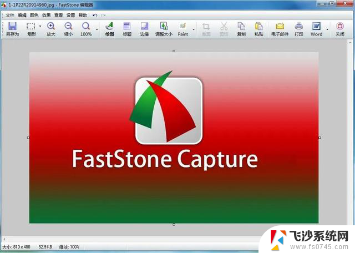355x253 pixels.
Task: Click the vertical scrollbar up arrow
Action: click(349, 43)
